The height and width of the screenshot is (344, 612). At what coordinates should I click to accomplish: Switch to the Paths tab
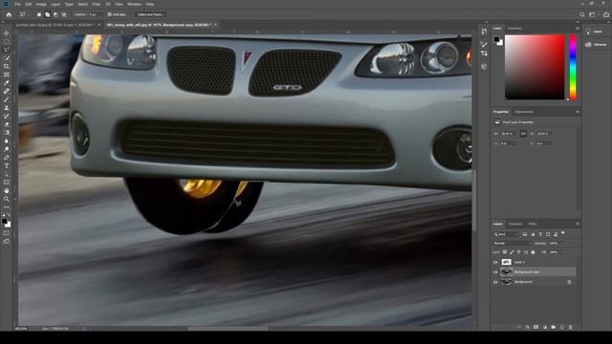point(533,224)
